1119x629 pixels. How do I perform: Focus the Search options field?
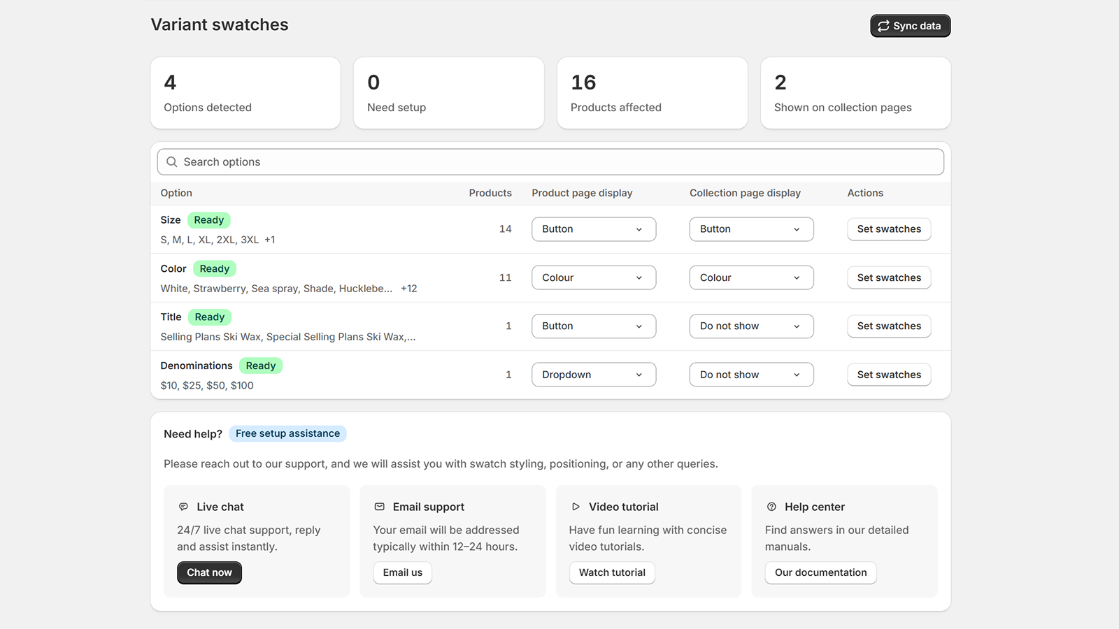coord(550,161)
